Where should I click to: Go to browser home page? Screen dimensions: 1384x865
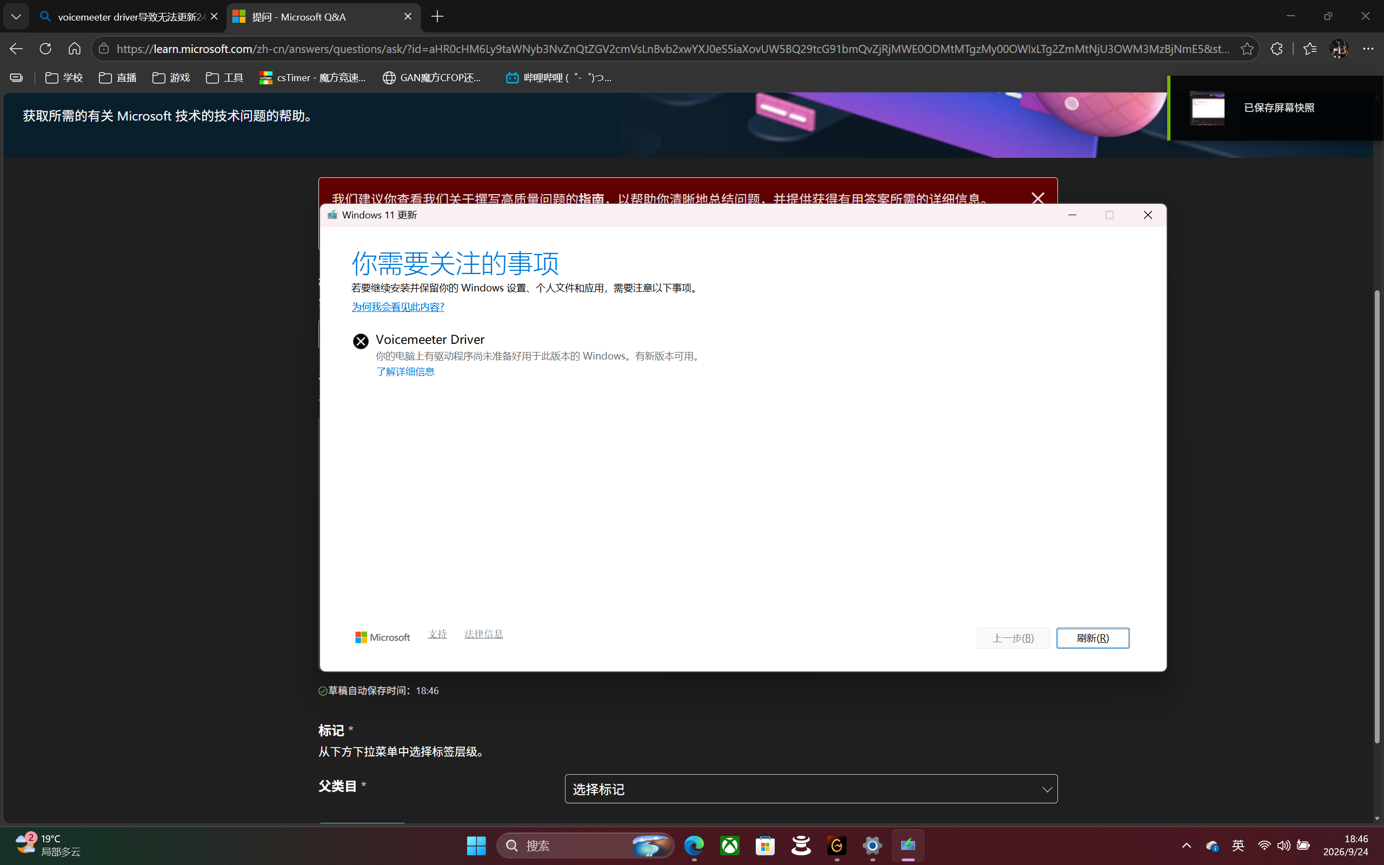[x=75, y=49]
